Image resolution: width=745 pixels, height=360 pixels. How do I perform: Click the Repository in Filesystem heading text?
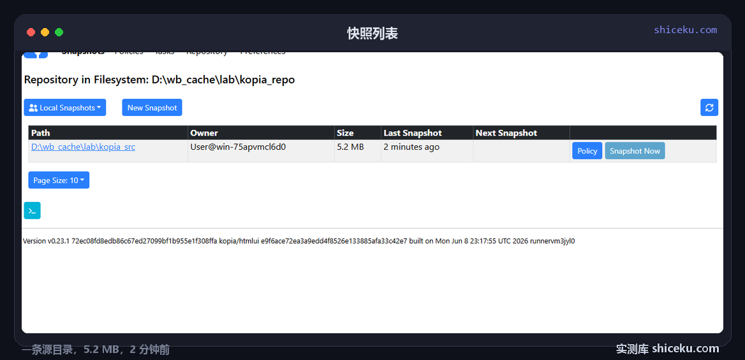point(159,79)
